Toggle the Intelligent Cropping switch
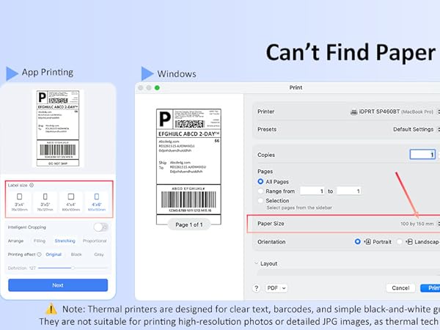The width and height of the screenshot is (440, 330). click(x=100, y=227)
